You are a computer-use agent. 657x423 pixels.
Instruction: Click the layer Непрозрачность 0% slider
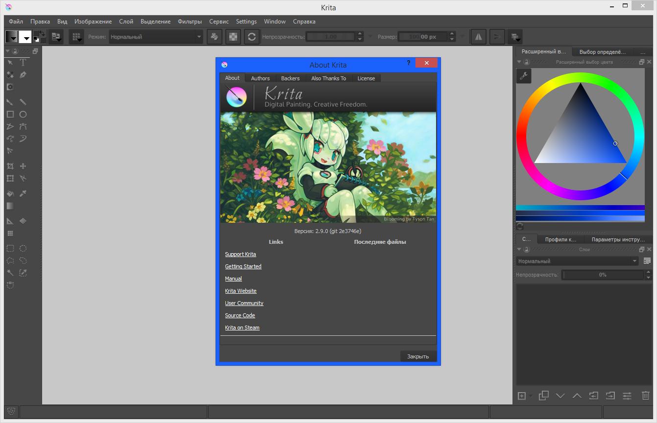pyautogui.click(x=603, y=275)
